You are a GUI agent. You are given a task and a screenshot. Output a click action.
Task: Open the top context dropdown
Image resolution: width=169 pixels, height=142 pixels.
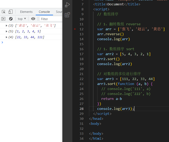pyautogui.click(x=22, y=19)
